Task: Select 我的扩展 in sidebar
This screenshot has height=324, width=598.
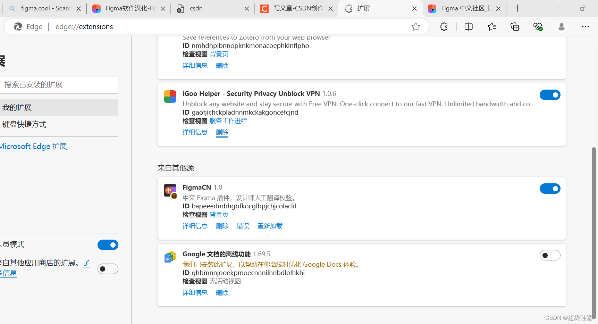Action: (x=59, y=107)
